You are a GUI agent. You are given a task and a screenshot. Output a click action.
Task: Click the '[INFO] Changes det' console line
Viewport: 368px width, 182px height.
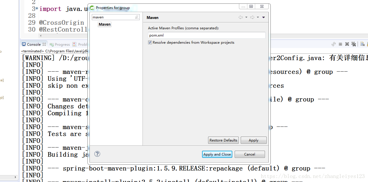(55, 106)
